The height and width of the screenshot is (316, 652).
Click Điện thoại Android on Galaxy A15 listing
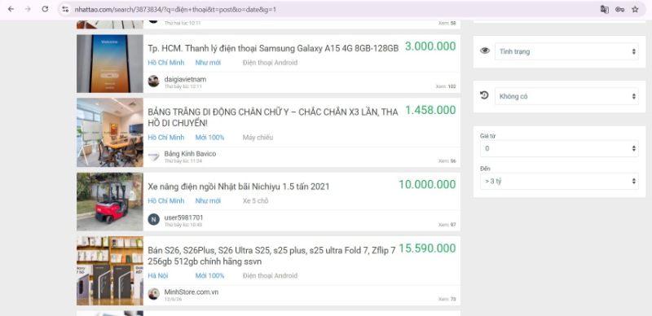(270, 63)
